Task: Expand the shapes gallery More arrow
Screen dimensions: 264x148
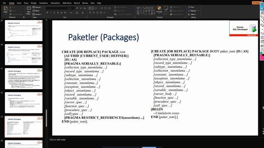Action: [154, 14]
